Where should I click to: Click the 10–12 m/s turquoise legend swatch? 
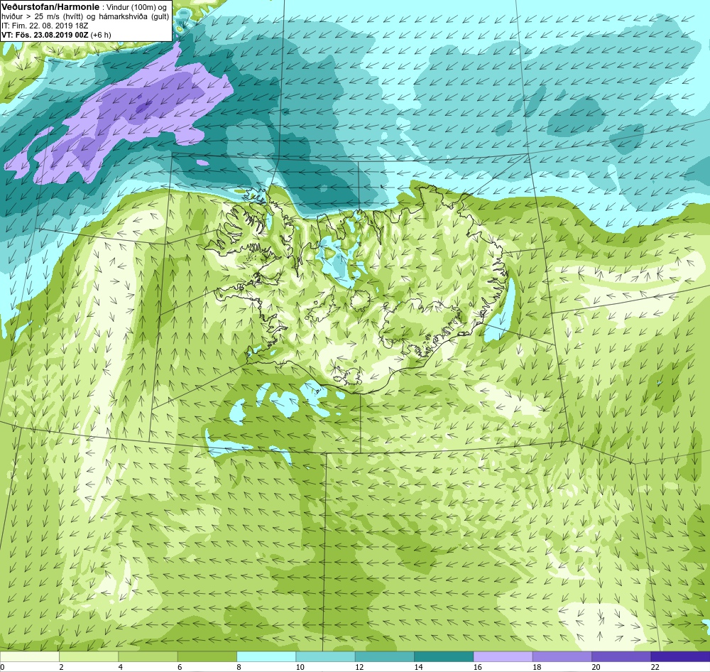click(x=325, y=656)
